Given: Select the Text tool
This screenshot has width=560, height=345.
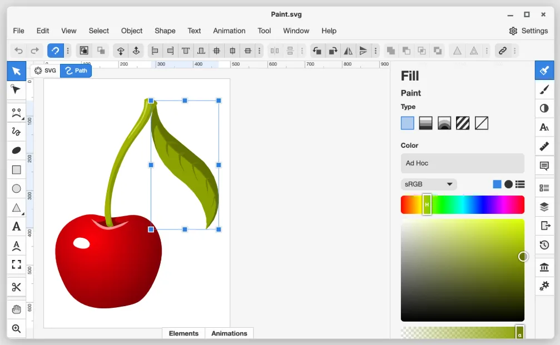Looking at the screenshot, I should (x=17, y=227).
